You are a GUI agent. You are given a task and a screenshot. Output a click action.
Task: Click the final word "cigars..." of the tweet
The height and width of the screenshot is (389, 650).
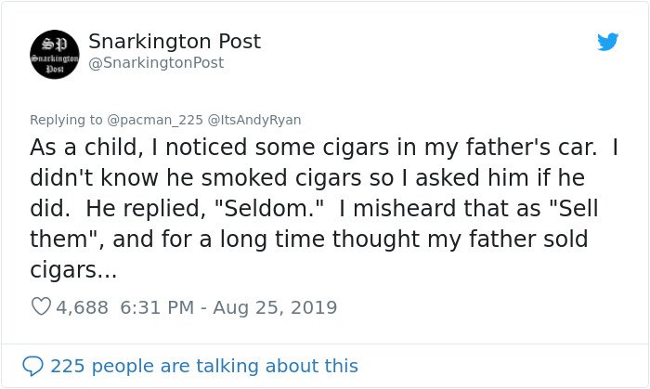(x=73, y=270)
